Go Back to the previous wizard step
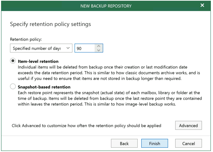Screen dimensions: 213x152 point(124,143)
